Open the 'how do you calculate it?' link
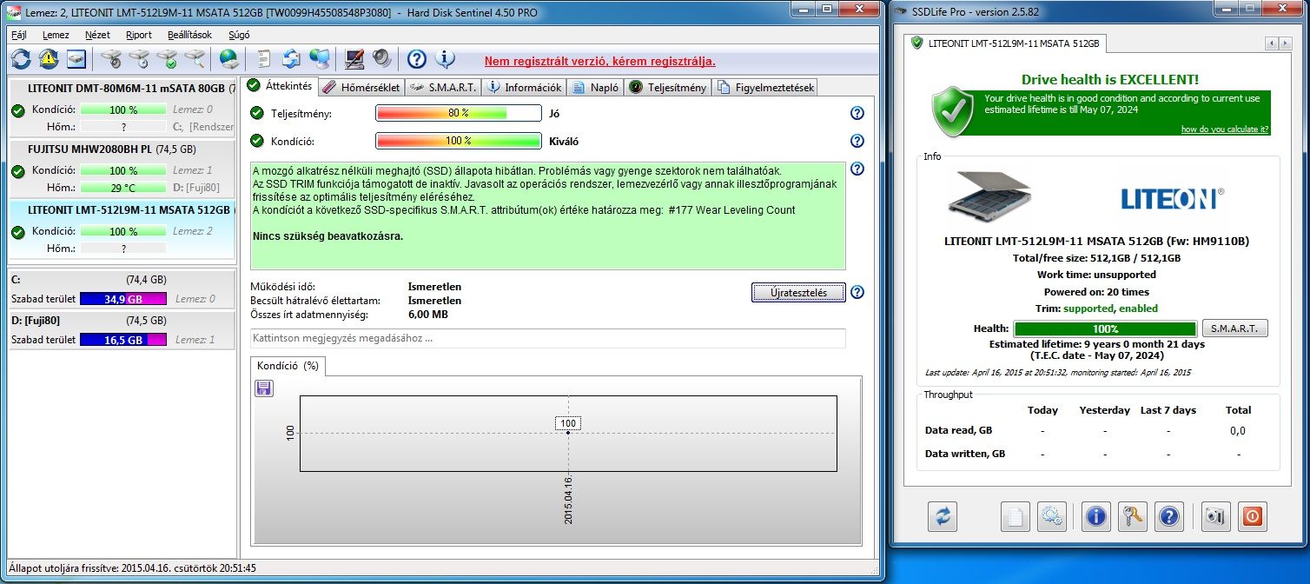The width and height of the screenshot is (1310, 584). [x=1225, y=129]
